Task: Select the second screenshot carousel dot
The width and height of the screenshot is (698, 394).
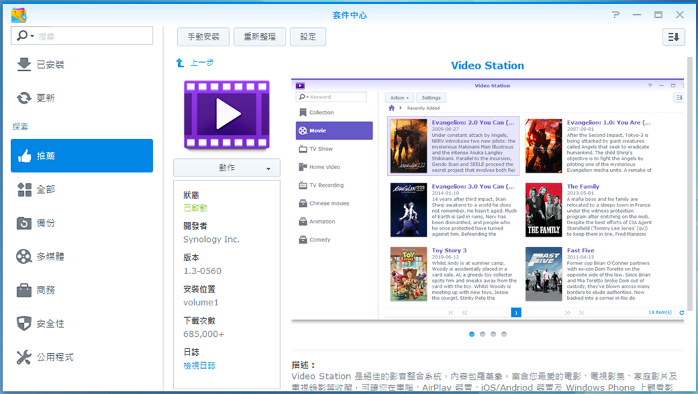Action: tap(483, 334)
